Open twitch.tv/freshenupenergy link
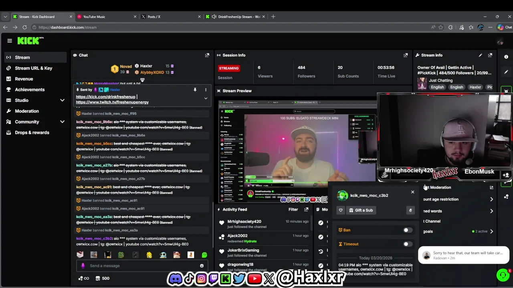This screenshot has width=513, height=288. pos(112,102)
